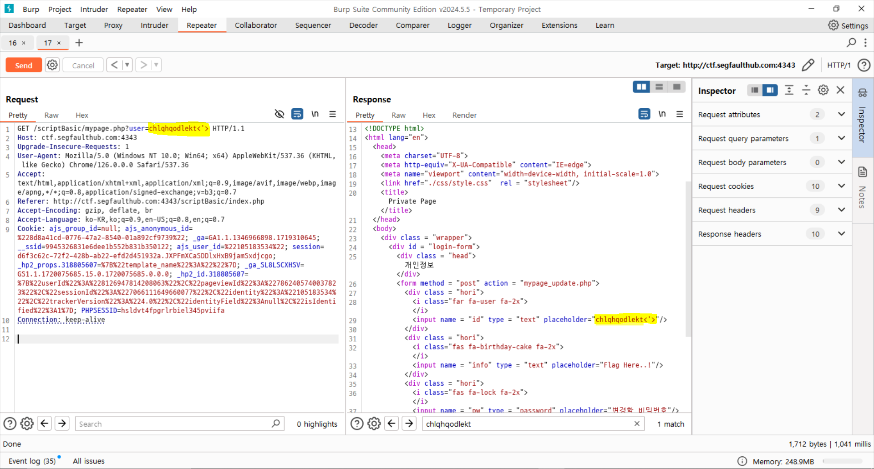Image resolution: width=874 pixels, height=469 pixels.
Task: Open dropdown next to next history arrow
Action: click(x=156, y=65)
